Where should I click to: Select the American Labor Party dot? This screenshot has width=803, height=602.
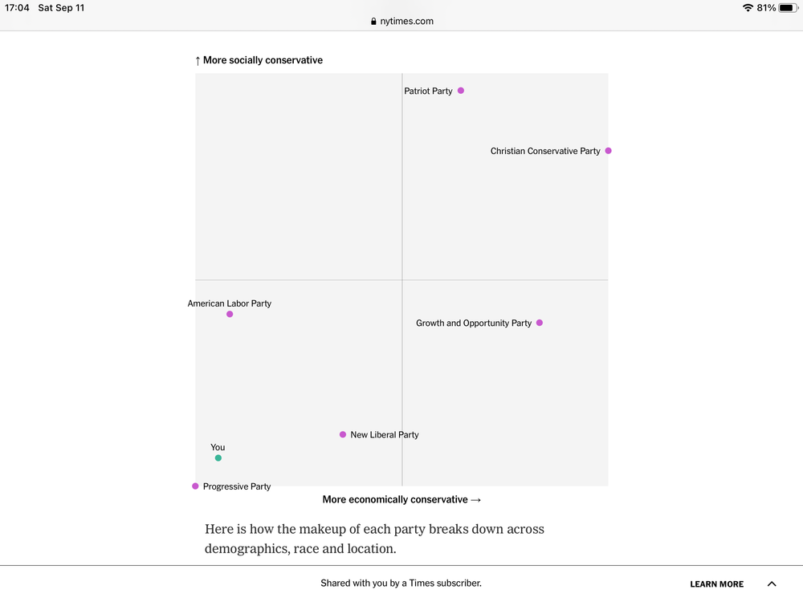pyautogui.click(x=230, y=314)
